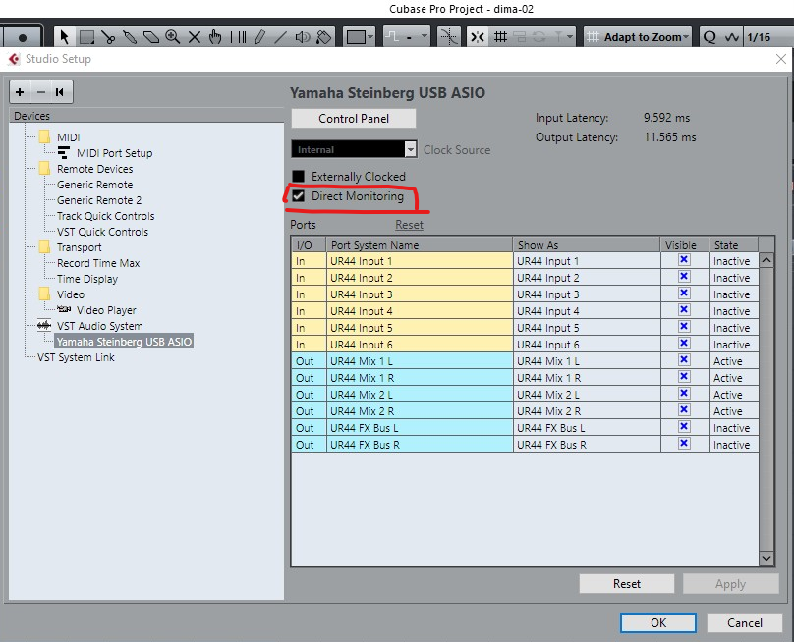Select Track Quick Controls device
Image resolution: width=794 pixels, height=642 pixels.
coord(106,216)
